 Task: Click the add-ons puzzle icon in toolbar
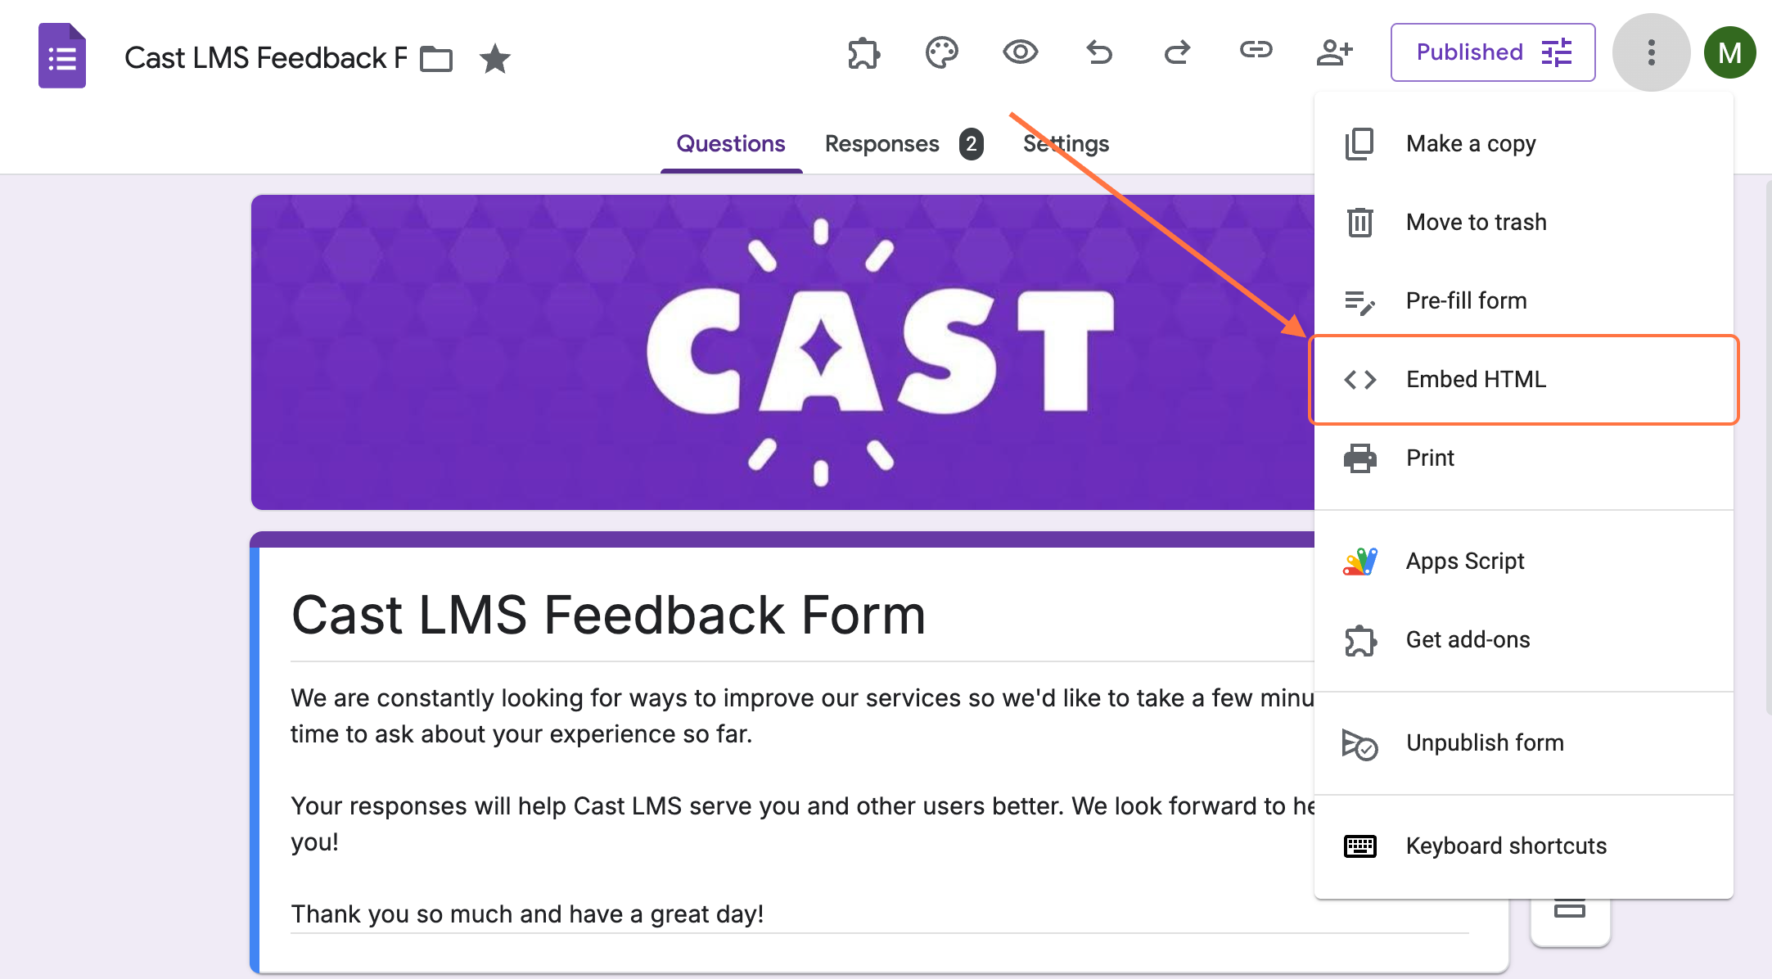[x=863, y=53]
